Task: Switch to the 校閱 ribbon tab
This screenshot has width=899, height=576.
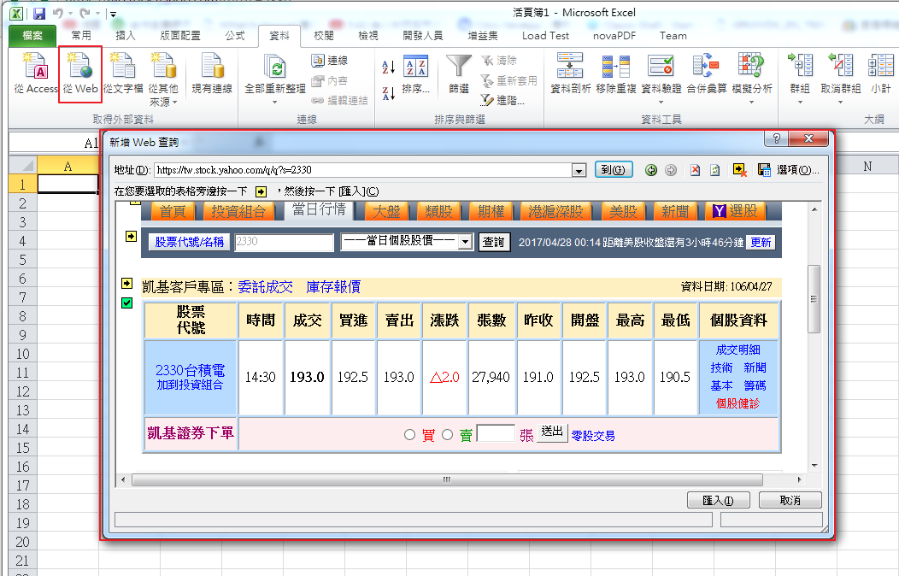Action: pos(323,36)
